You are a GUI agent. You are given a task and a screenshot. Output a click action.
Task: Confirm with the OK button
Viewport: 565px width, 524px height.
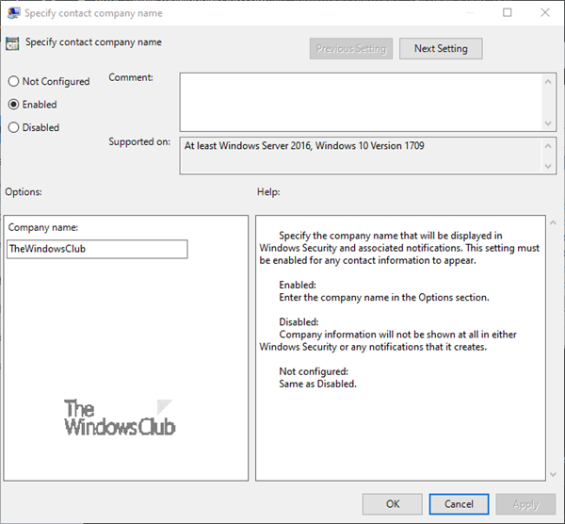coord(393,504)
